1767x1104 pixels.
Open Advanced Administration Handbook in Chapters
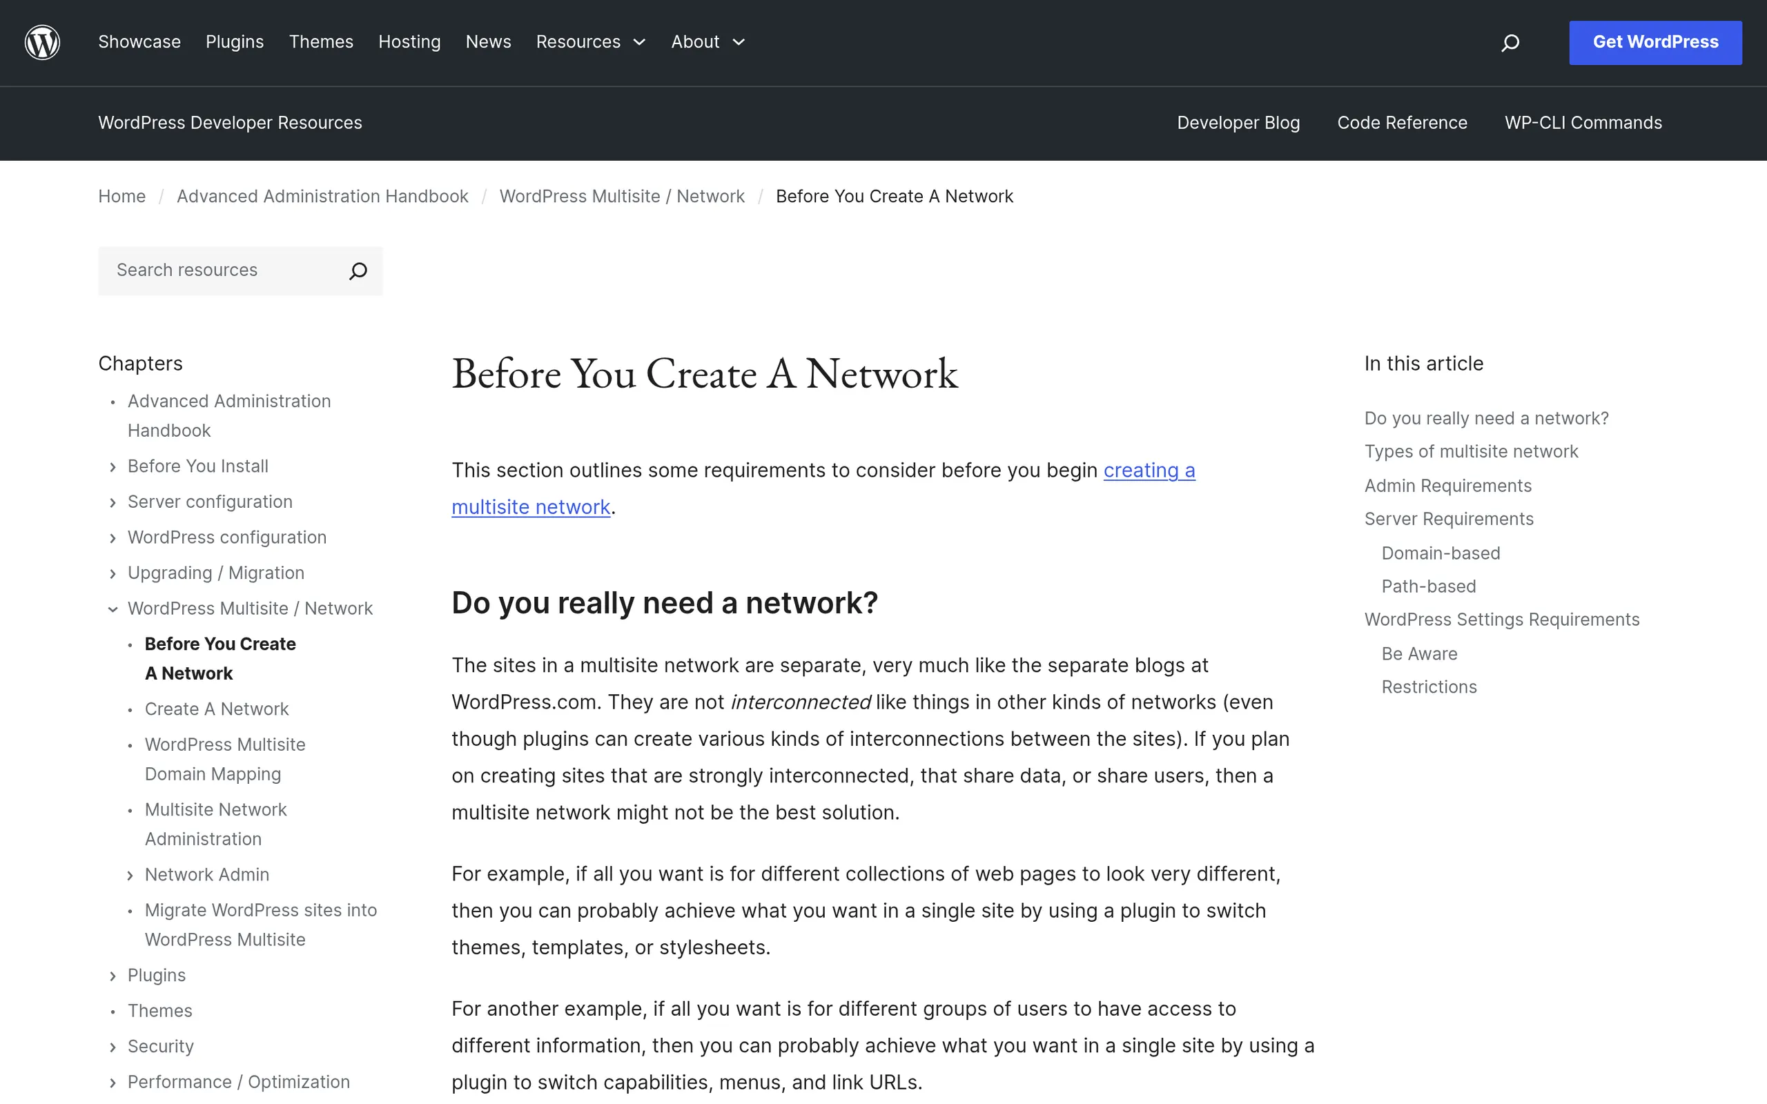click(x=229, y=415)
